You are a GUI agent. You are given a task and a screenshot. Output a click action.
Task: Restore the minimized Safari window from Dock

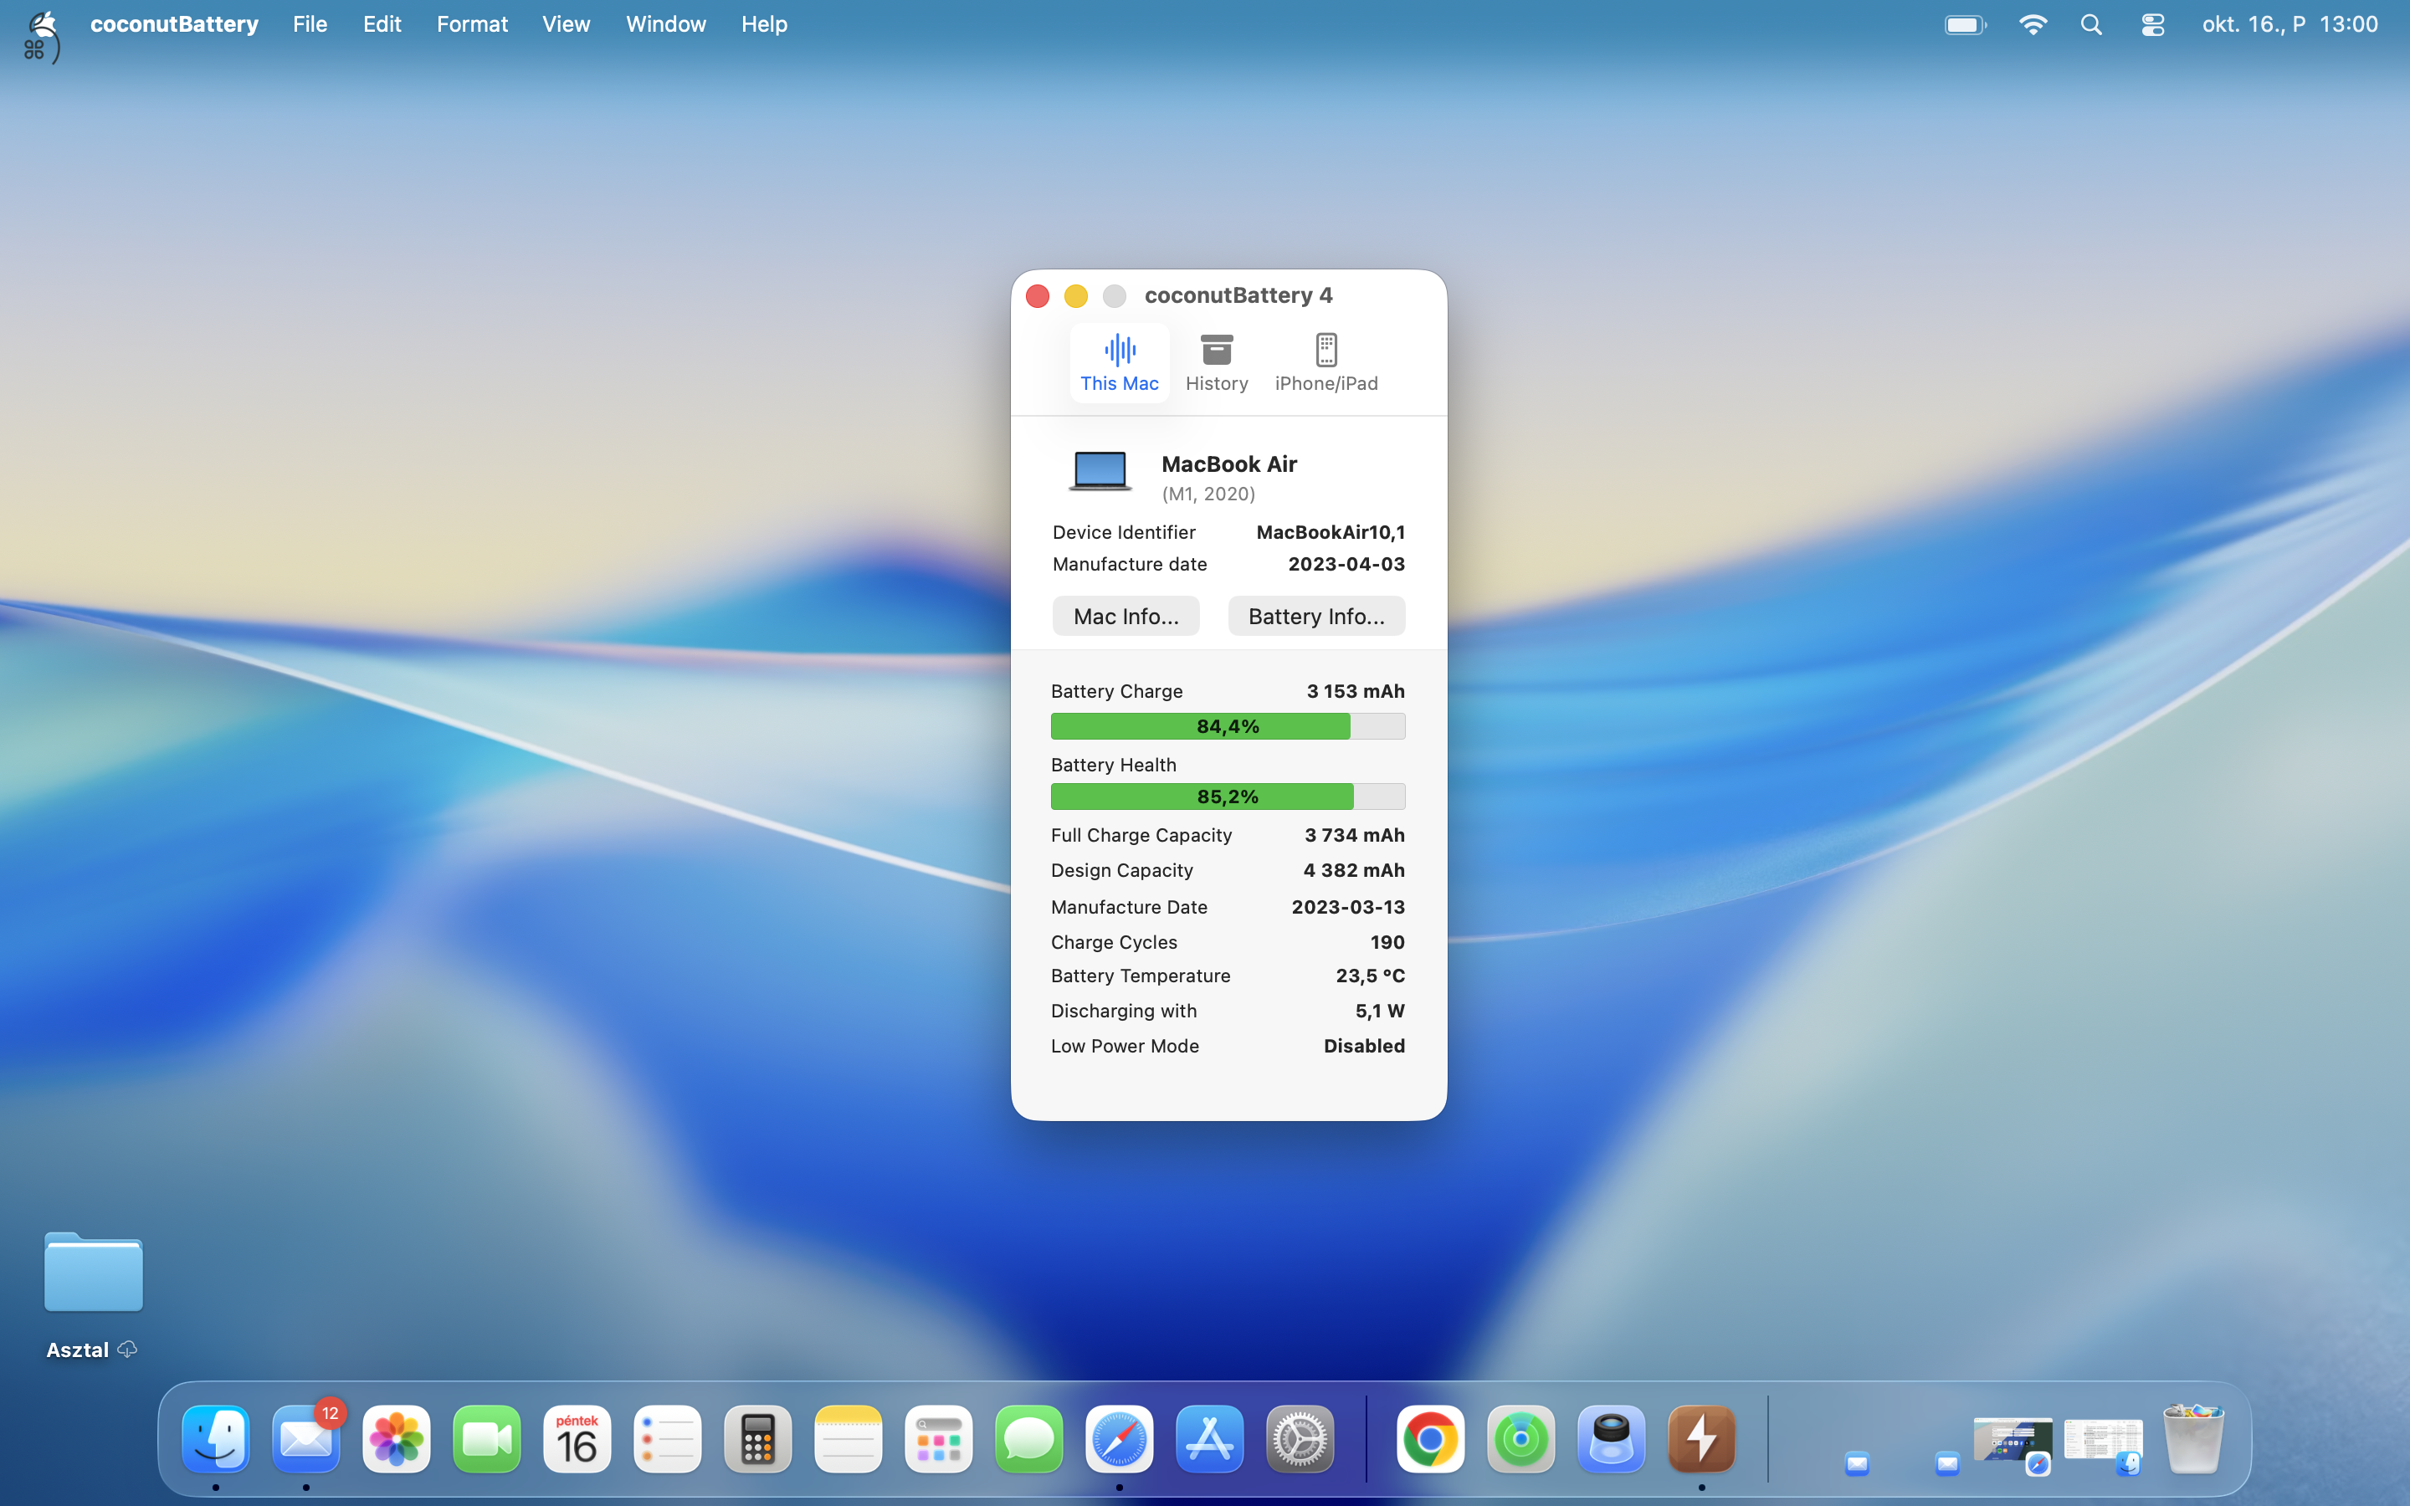(x=2013, y=1444)
